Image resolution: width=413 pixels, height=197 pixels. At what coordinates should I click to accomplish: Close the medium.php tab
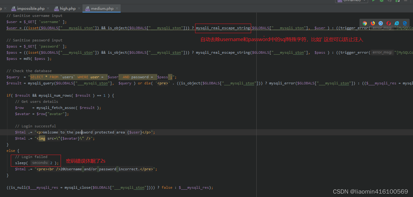tap(117, 9)
